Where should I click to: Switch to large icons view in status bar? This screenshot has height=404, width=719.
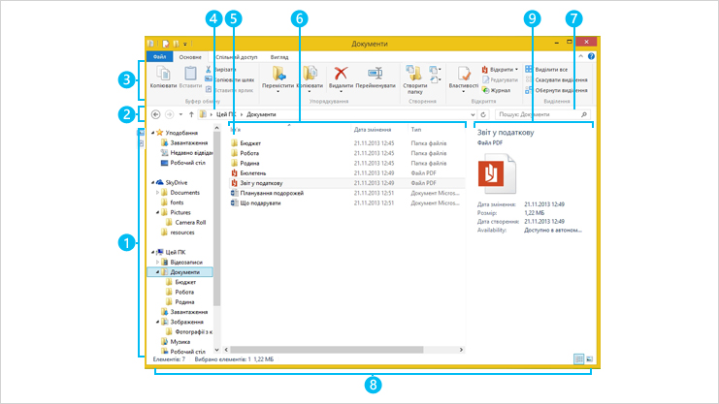tap(590, 359)
